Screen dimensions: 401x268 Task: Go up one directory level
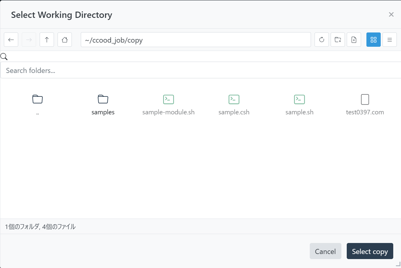coord(47,40)
